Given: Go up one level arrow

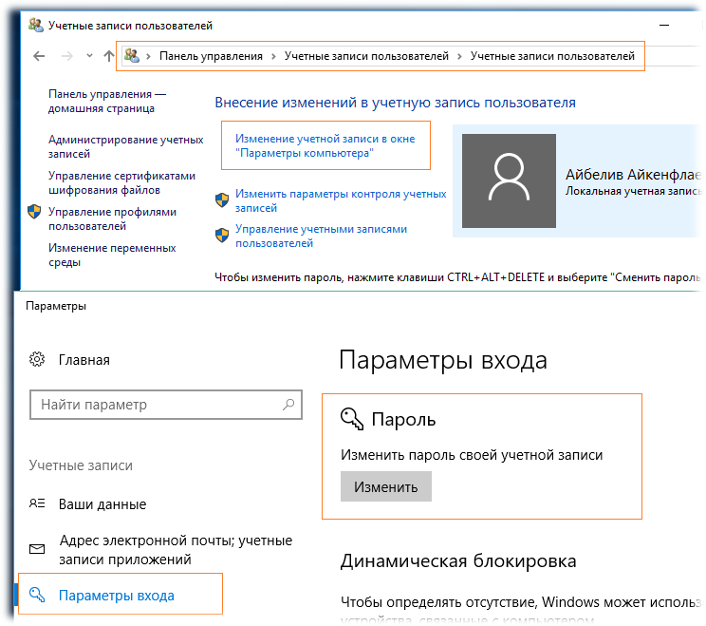Looking at the screenshot, I should 108,56.
